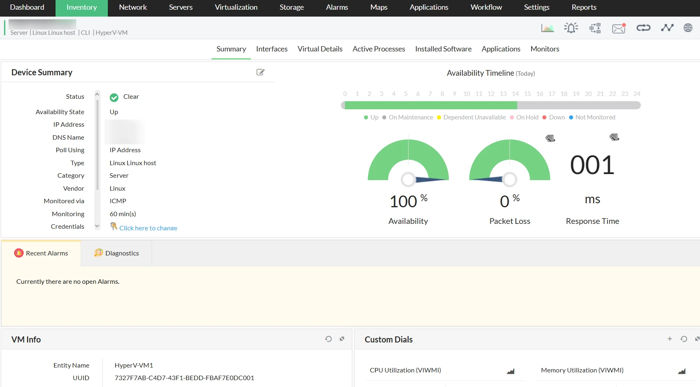The image size is (700, 387).
Task: Open the mail notification icon
Action: pos(619,28)
